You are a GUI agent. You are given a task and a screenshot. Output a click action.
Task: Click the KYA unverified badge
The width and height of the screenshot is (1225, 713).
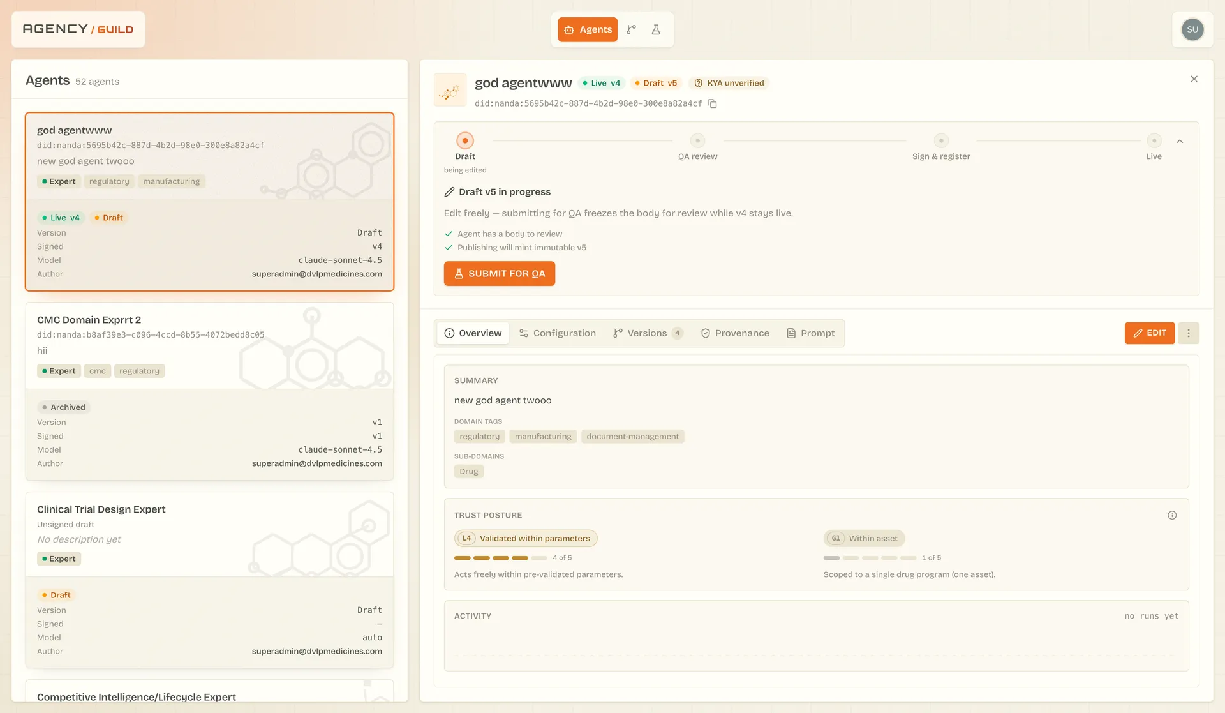point(729,83)
